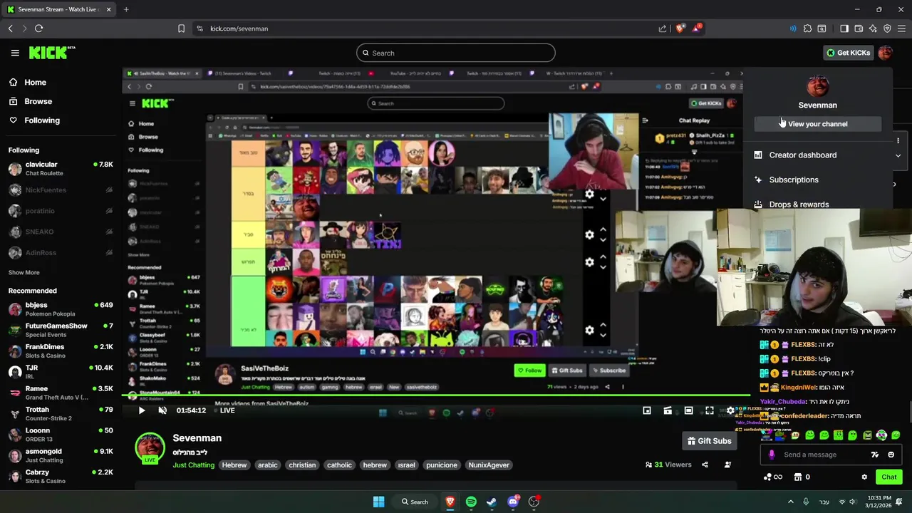Viewport: 912px width, 513px height.
Task: Open clavicular channel in Following list
Action: [x=60, y=169]
